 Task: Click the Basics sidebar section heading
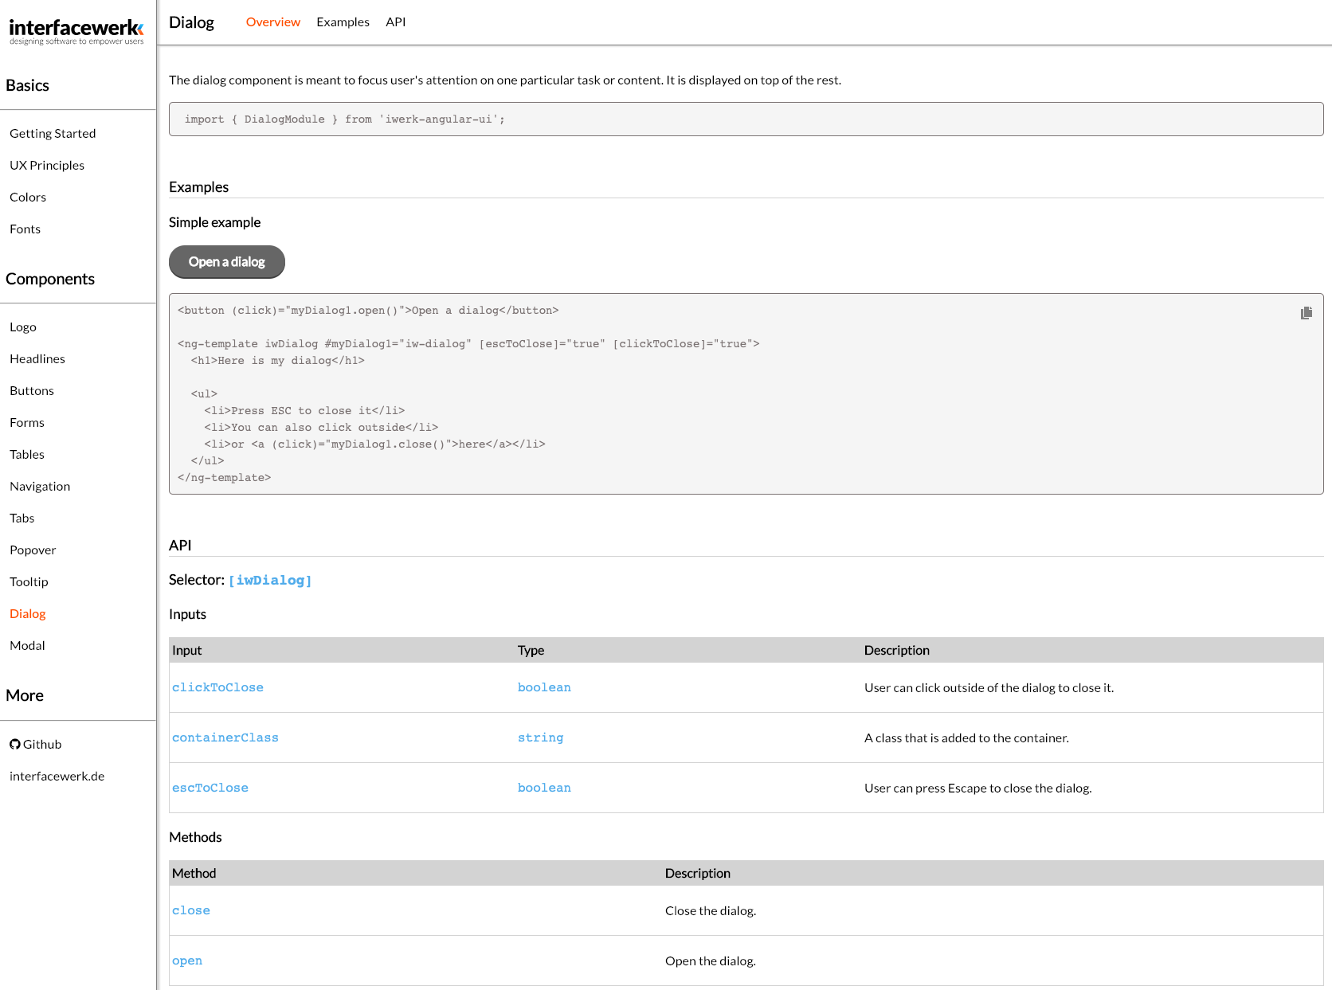tap(27, 85)
